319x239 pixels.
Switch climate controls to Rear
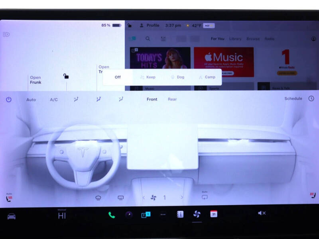coord(172,99)
